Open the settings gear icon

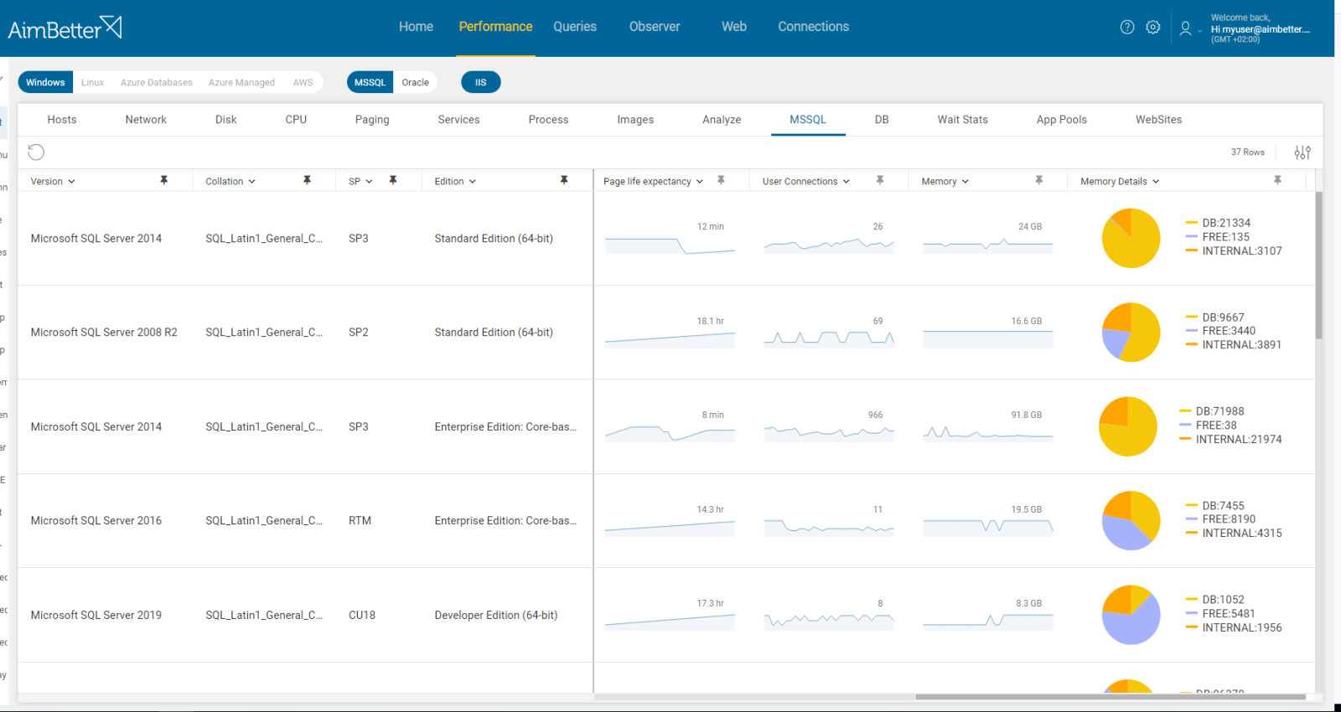click(x=1153, y=27)
